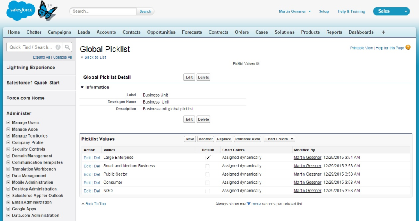
Task: Click the Salesforce cloud logo
Action: tap(20, 11)
